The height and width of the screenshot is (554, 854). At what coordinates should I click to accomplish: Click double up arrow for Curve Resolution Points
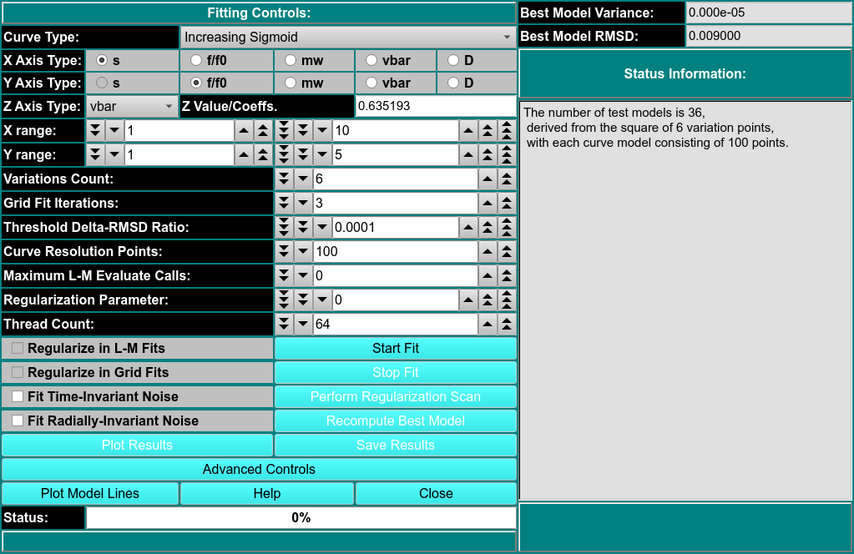click(x=506, y=252)
